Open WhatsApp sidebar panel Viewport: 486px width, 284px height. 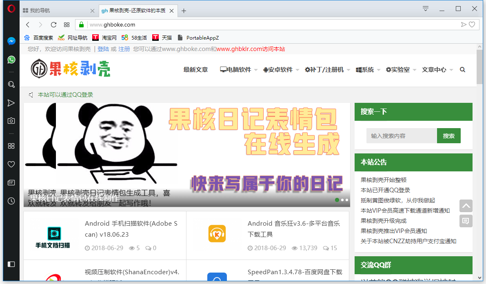(11, 60)
